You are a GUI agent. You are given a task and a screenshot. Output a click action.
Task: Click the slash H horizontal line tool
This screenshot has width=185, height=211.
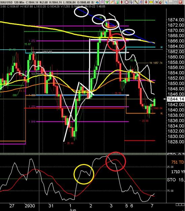click(156, 2)
